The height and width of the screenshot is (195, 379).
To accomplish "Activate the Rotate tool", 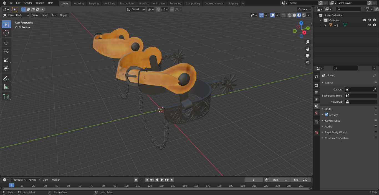I will [6, 51].
